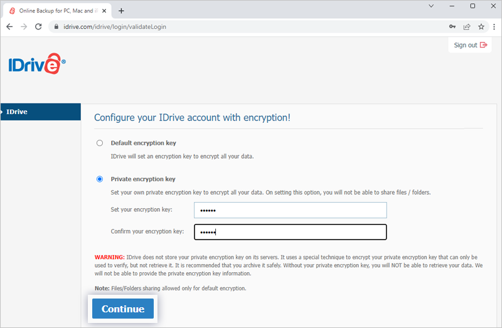Maximize the browser window
Image resolution: width=502 pixels, height=328 pixels.
[x=473, y=6]
